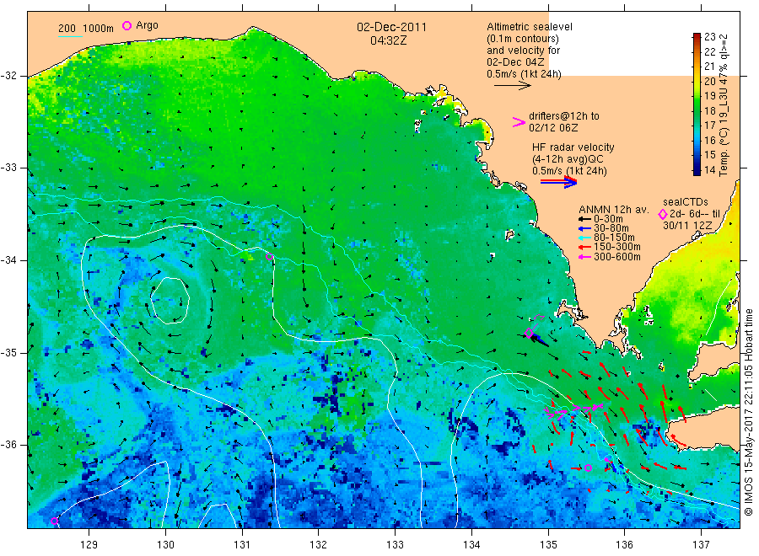Click the '2d- 6d-- til' text
Viewport: 759px width, 556px height.
click(x=695, y=214)
